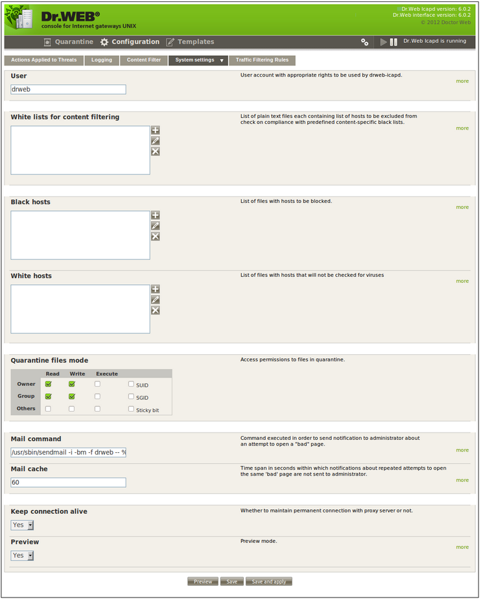Screen dimensions: 483x602
Task: Open Actions Applied to Threats tab
Action: 44,60
